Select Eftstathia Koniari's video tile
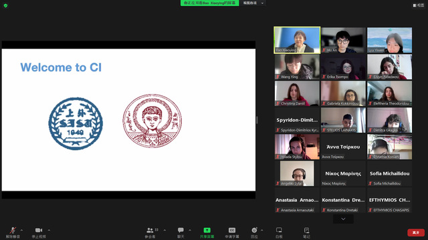The width and height of the screenshot is (428, 240). (x=389, y=147)
